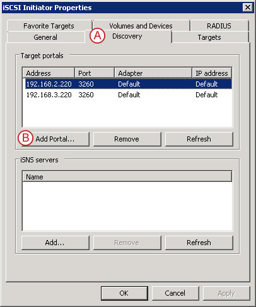Click Default adapter cell in 192.168.2.220 row
The image size is (256, 307).
click(x=129, y=84)
